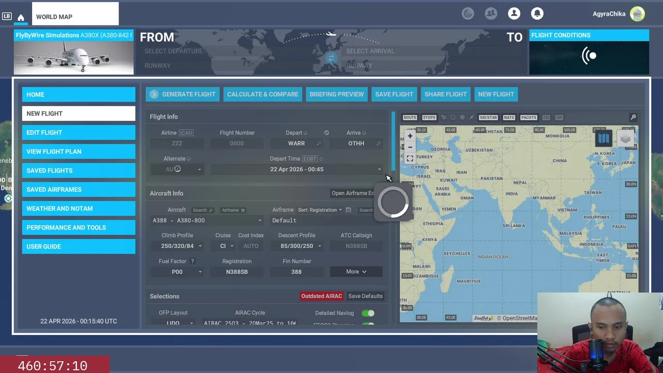Click the airplane icon in map toolbar

[x=443, y=118]
